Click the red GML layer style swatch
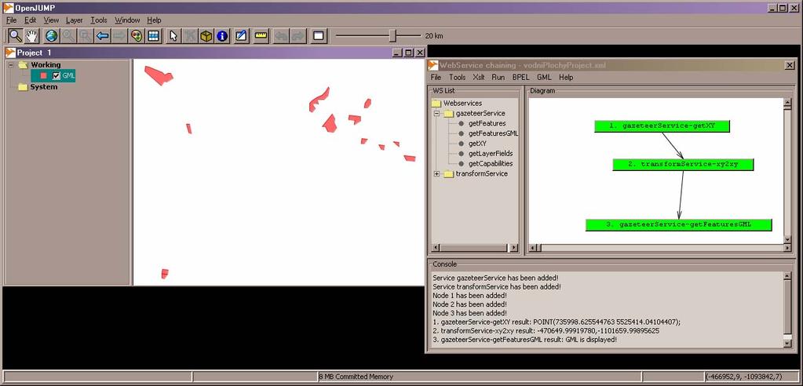This screenshot has width=803, height=386. 43,76
